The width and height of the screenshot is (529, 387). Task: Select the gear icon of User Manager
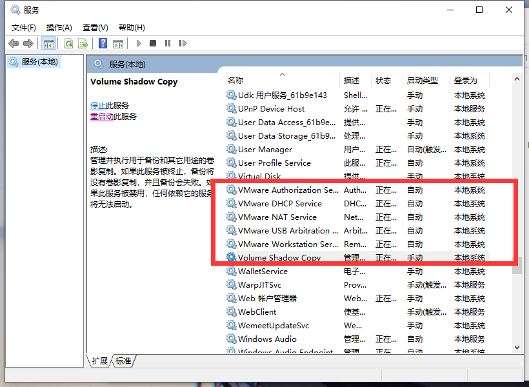231,149
